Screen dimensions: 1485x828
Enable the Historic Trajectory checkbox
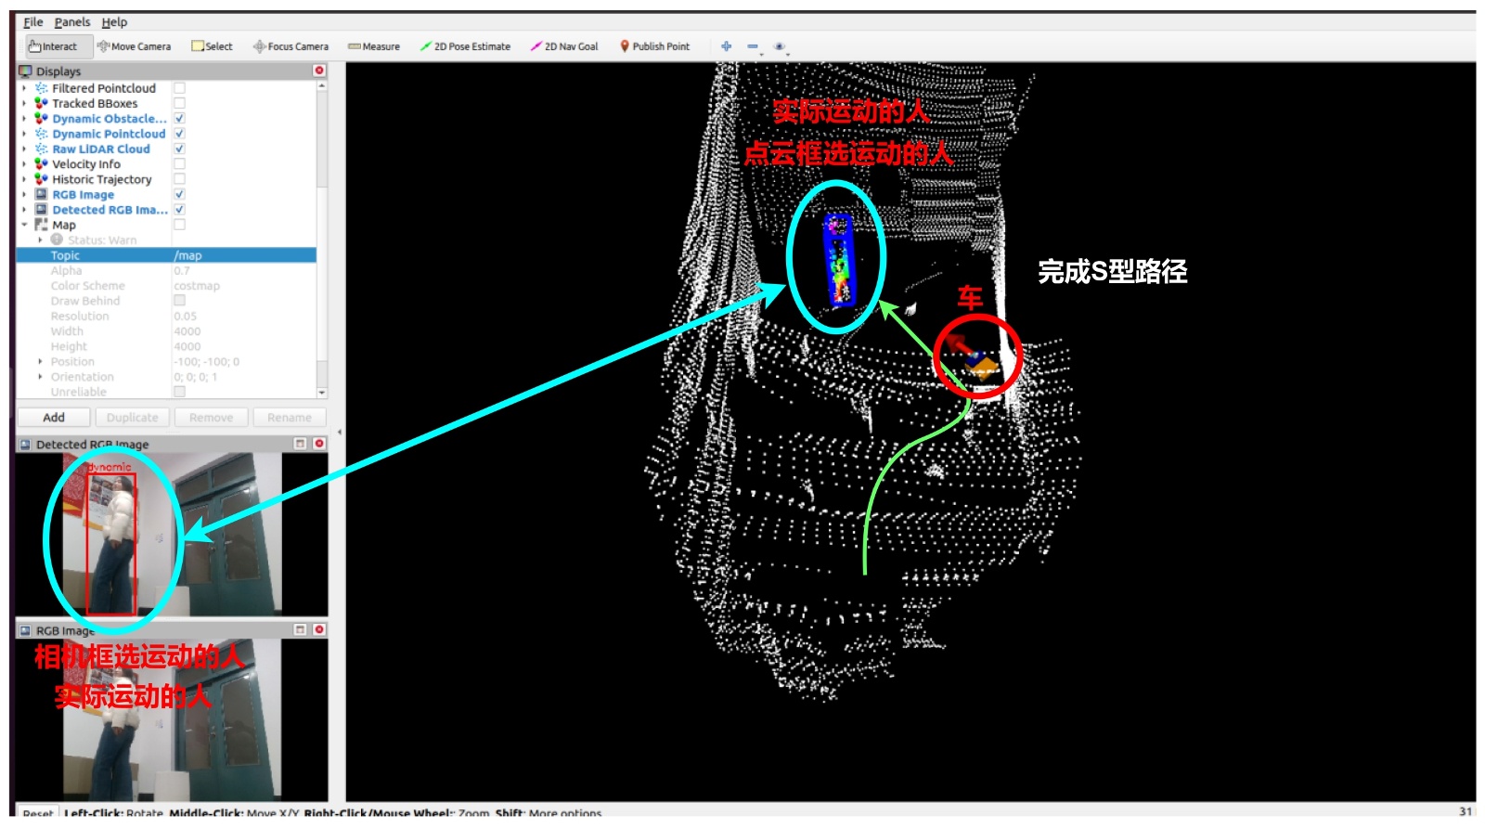tap(179, 179)
